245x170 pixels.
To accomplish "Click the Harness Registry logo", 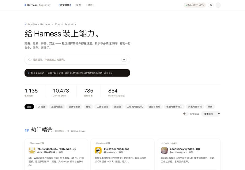I will coord(37,5).
